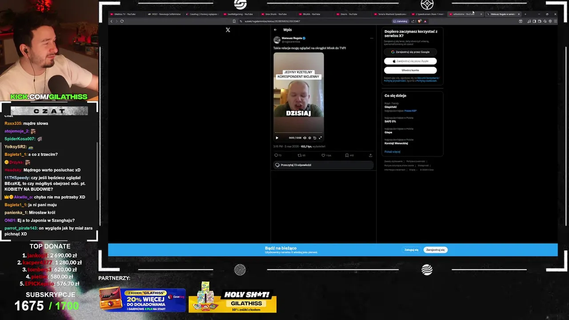
Task: Click Przeczytaj 73 odpowiedzi
Action: point(323,165)
